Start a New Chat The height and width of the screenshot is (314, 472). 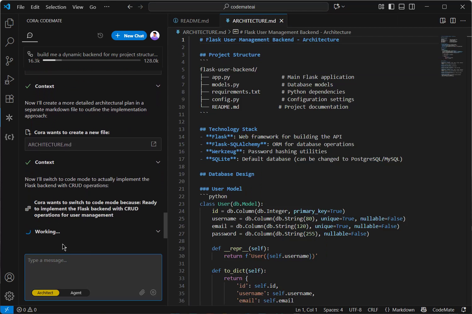click(x=129, y=35)
